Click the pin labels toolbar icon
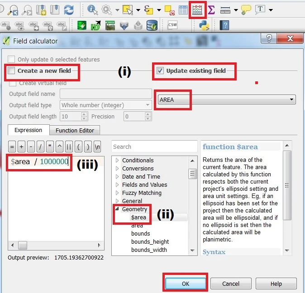The width and height of the screenshot is (305, 293). (x=5, y=26)
